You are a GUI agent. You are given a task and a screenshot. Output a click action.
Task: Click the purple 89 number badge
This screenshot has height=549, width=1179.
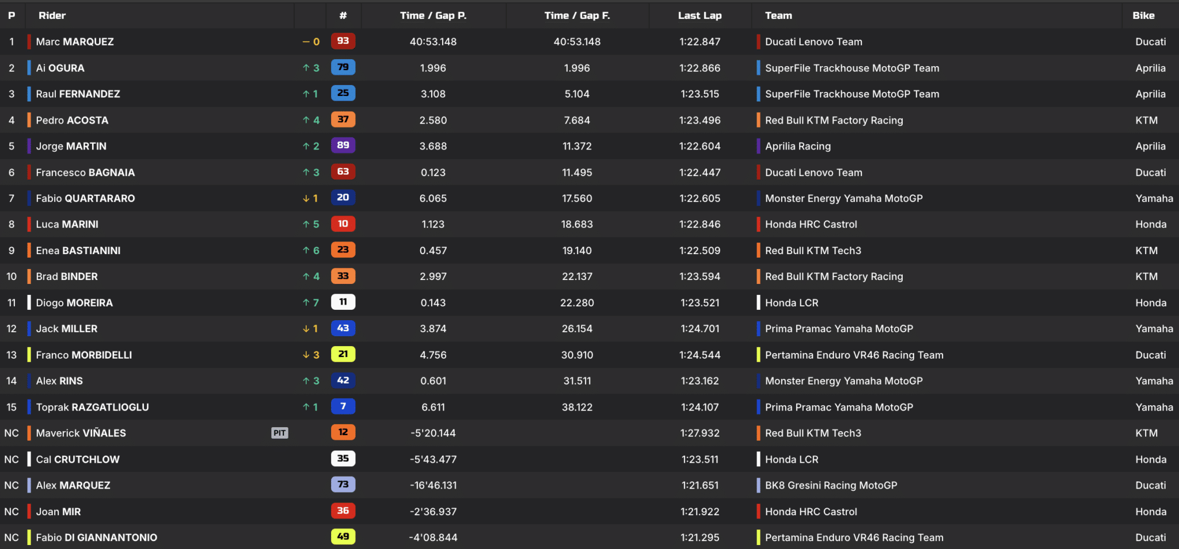tap(343, 145)
